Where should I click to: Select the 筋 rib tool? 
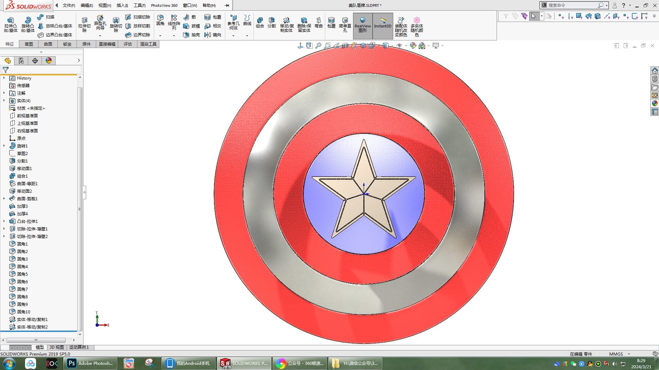pyautogui.click(x=190, y=17)
